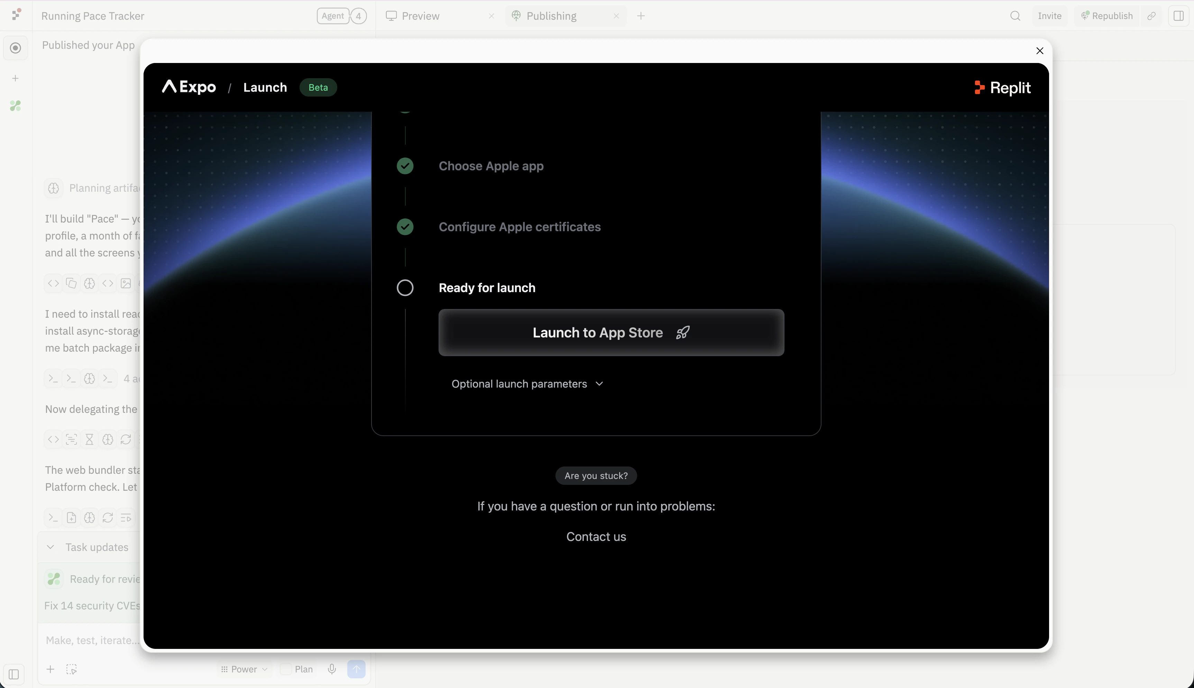Image resolution: width=1194 pixels, height=688 pixels.
Task: Click Configure Apple certificates checkmark
Action: [x=405, y=227]
